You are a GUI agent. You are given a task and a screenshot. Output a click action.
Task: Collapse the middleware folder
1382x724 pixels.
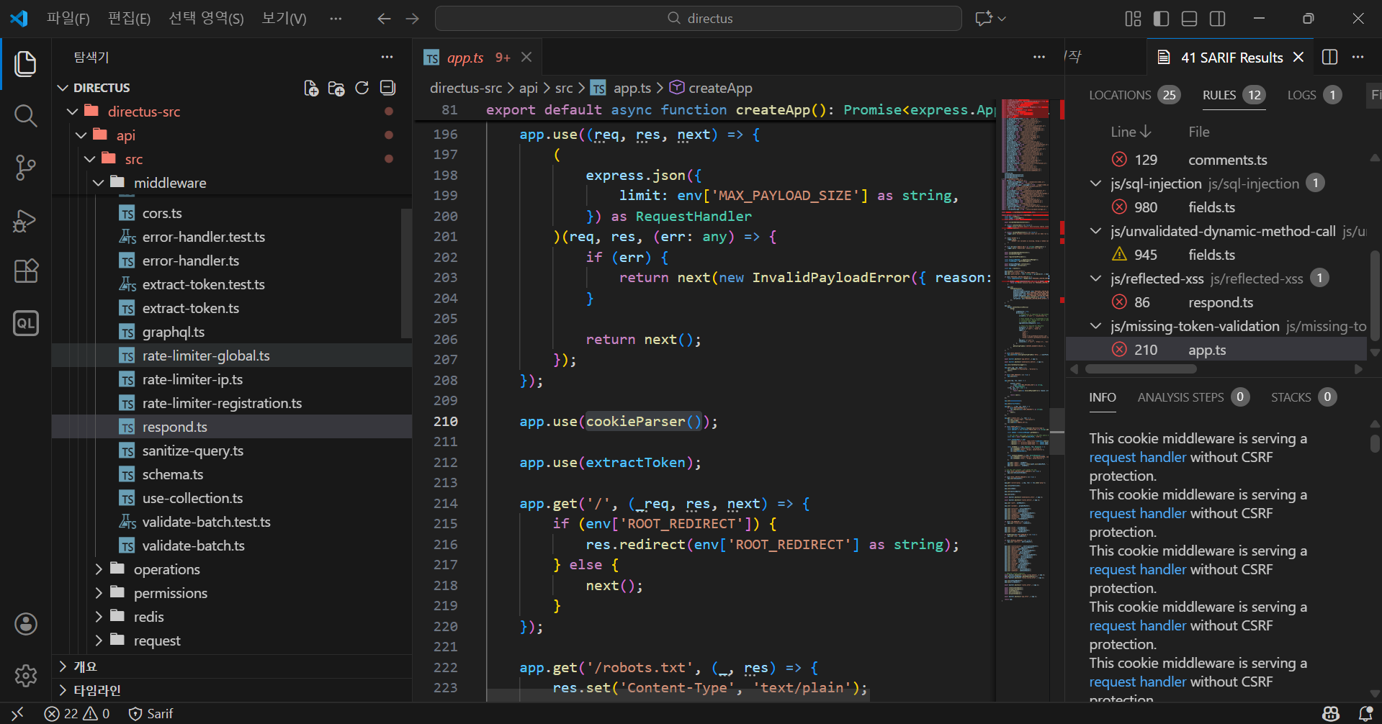(99, 183)
